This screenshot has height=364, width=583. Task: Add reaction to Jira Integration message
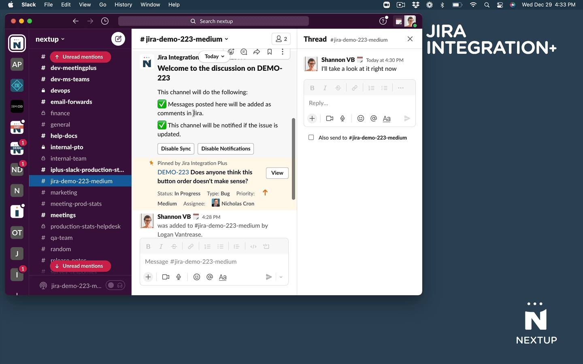(231, 52)
